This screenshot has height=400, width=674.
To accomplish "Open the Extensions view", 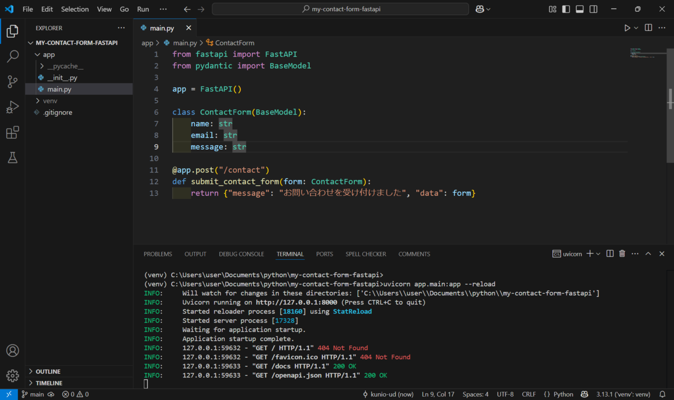I will coord(12,132).
